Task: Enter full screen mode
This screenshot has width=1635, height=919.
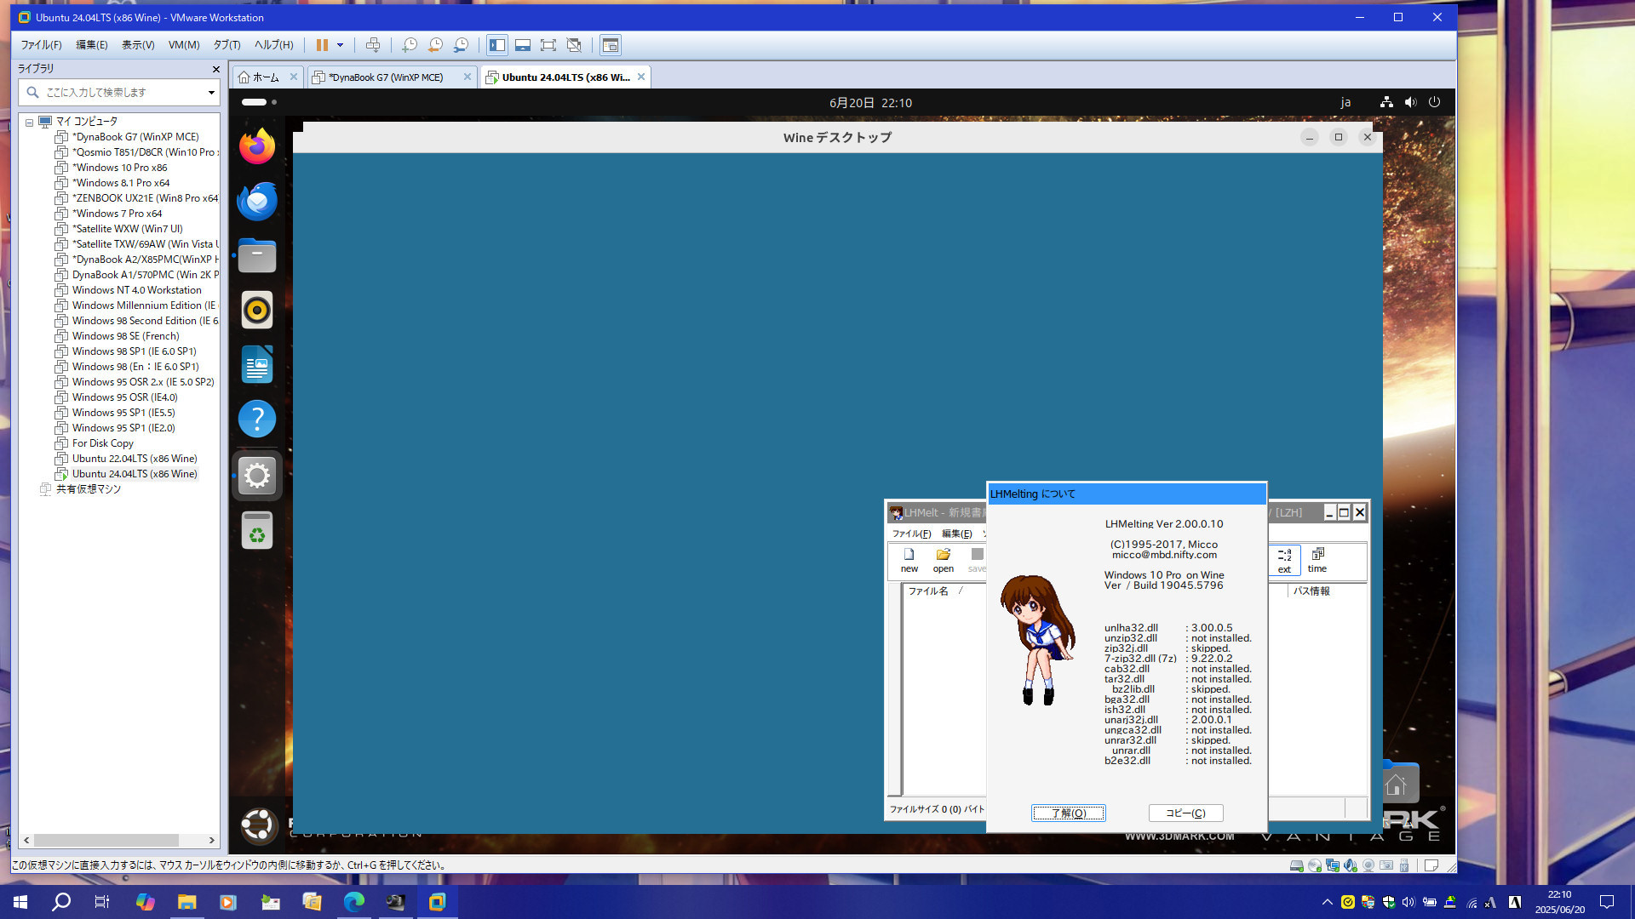Action: tap(548, 45)
